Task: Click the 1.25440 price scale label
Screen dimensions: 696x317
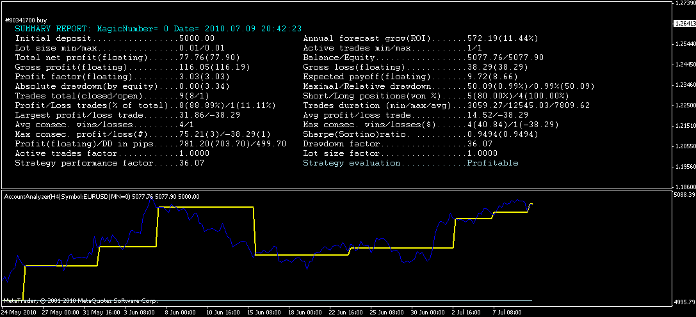Action: coord(685,44)
